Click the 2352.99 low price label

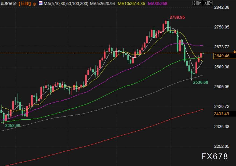[x=13, y=125]
